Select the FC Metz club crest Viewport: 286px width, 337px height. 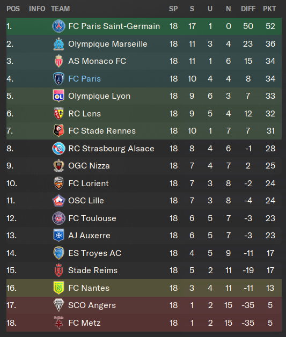pyautogui.click(x=58, y=323)
